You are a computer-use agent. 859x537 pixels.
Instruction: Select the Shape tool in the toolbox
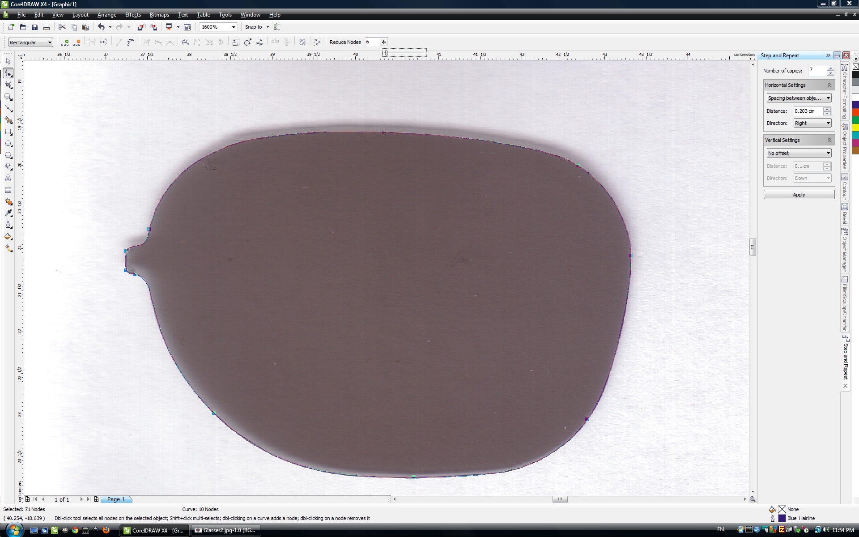point(8,73)
